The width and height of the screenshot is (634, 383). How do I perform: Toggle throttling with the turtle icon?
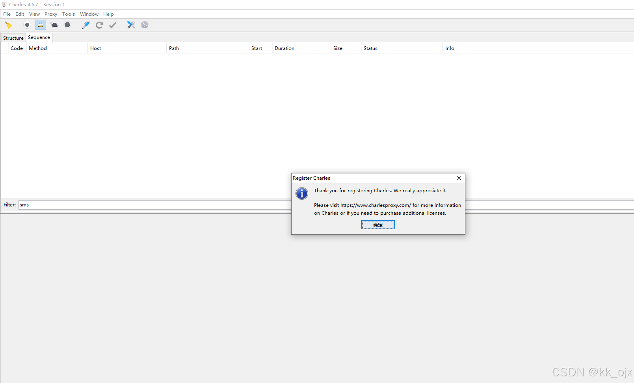[x=54, y=25]
